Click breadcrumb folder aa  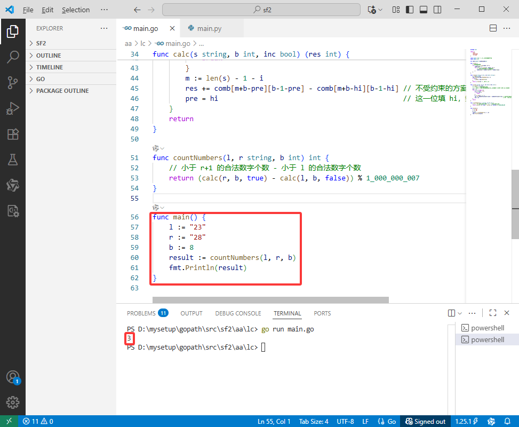[x=128, y=43]
